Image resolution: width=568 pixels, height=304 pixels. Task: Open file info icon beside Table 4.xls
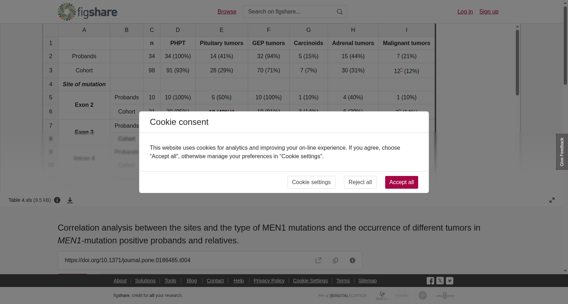click(x=57, y=200)
